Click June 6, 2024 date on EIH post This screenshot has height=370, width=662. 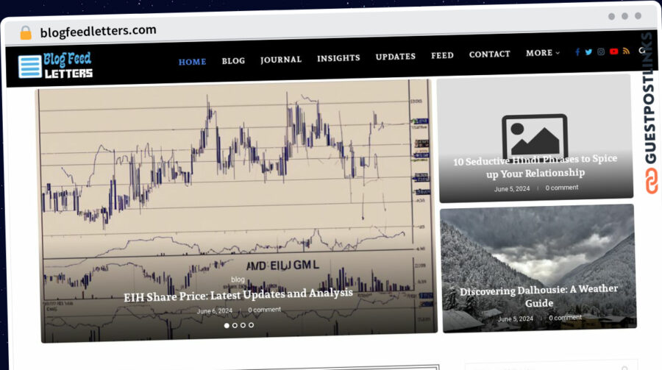coord(215,311)
